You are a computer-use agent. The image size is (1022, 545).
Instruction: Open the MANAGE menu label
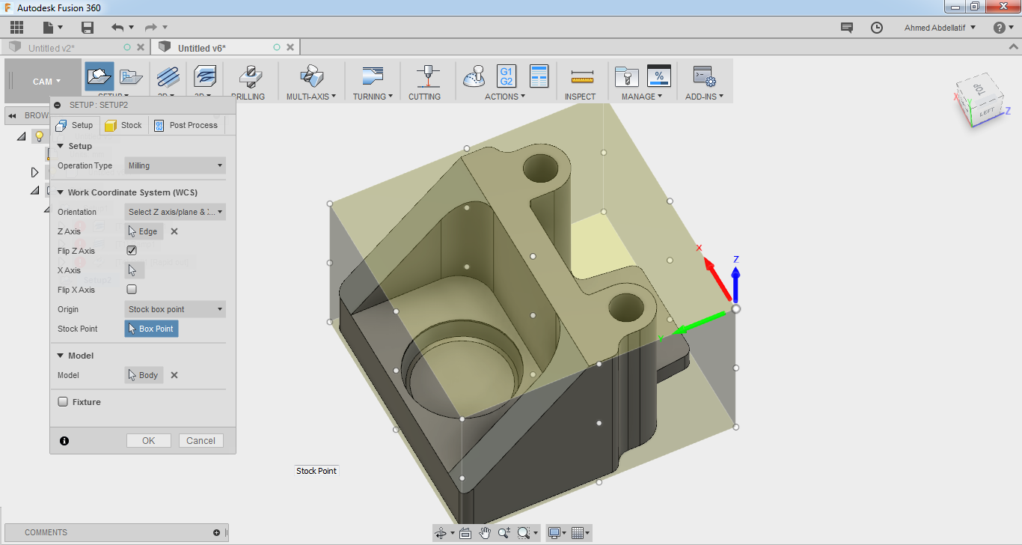(642, 97)
